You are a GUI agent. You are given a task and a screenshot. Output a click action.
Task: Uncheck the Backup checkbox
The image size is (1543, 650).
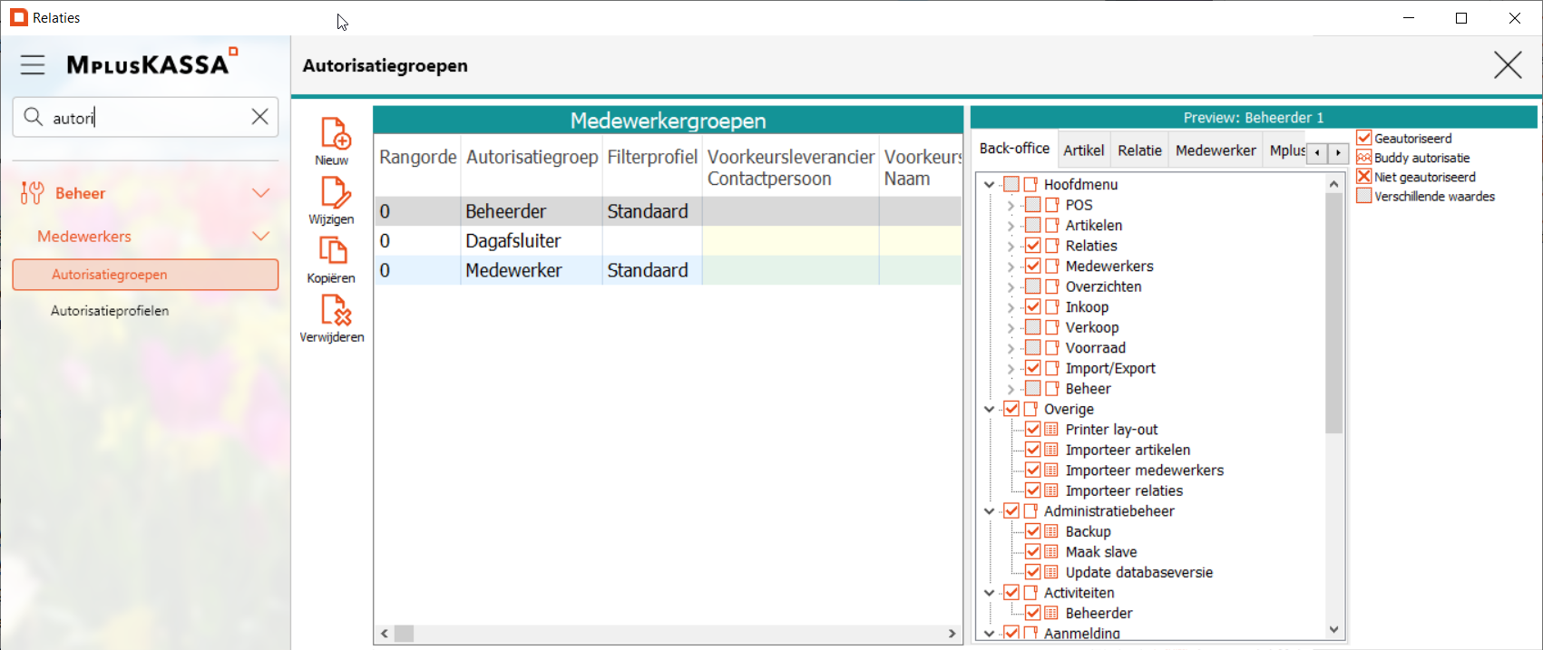[x=1032, y=531]
